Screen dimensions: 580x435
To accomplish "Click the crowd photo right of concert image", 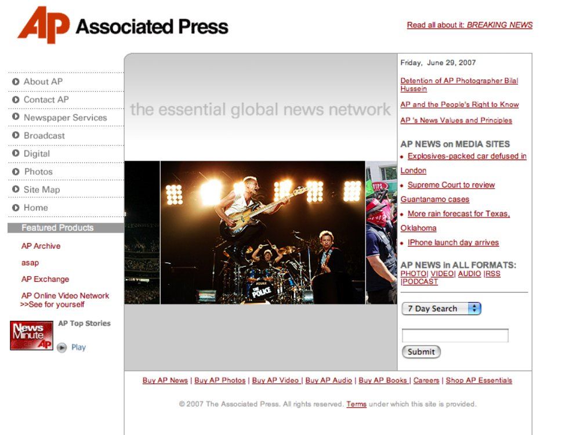I will (382, 233).
